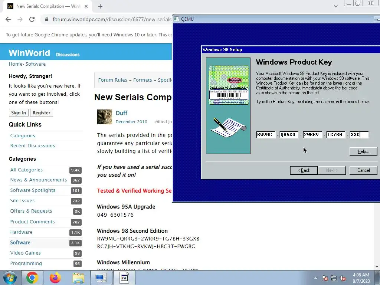Click Help button in Windows 98 Setup

[363, 151]
